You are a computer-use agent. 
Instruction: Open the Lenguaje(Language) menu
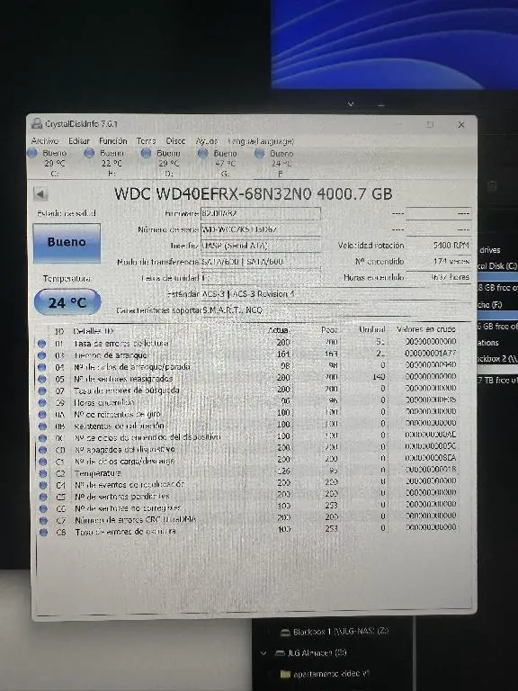(261, 141)
